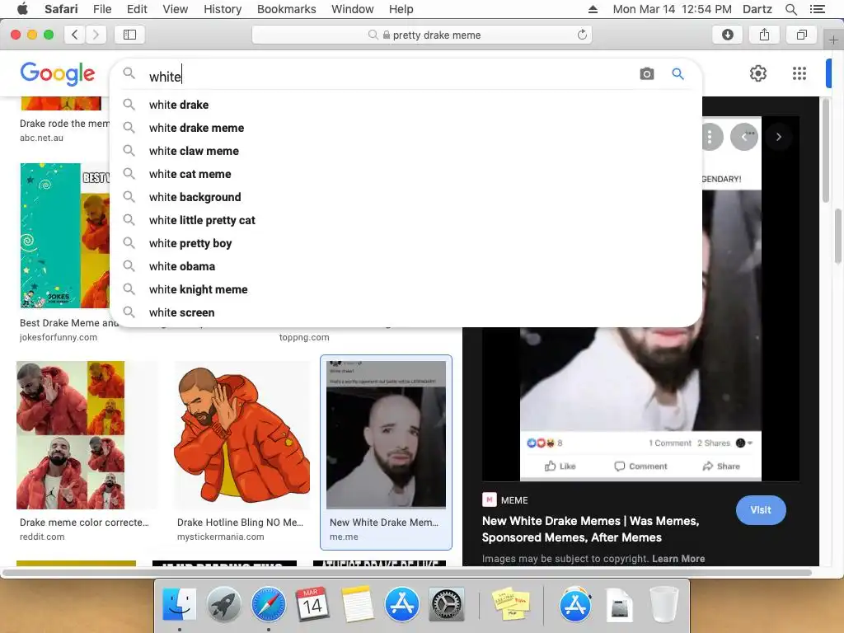Open the Apple menu
Screen dimensions: 844x633
(22, 9)
